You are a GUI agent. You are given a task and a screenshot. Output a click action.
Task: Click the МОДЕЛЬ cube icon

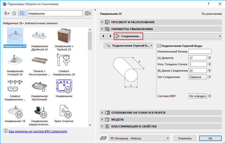[x=107, y=120]
